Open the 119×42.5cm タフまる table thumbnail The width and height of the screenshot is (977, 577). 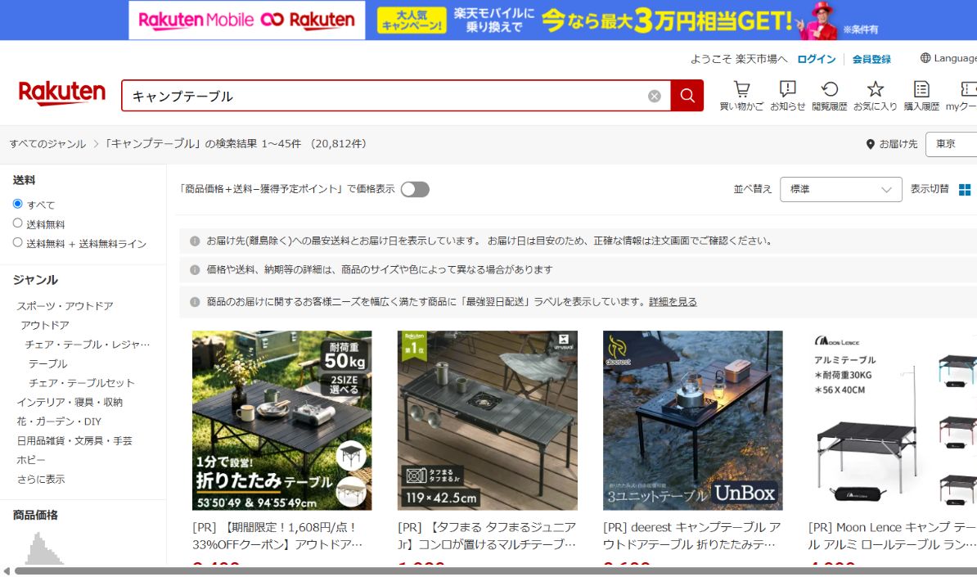coord(487,421)
